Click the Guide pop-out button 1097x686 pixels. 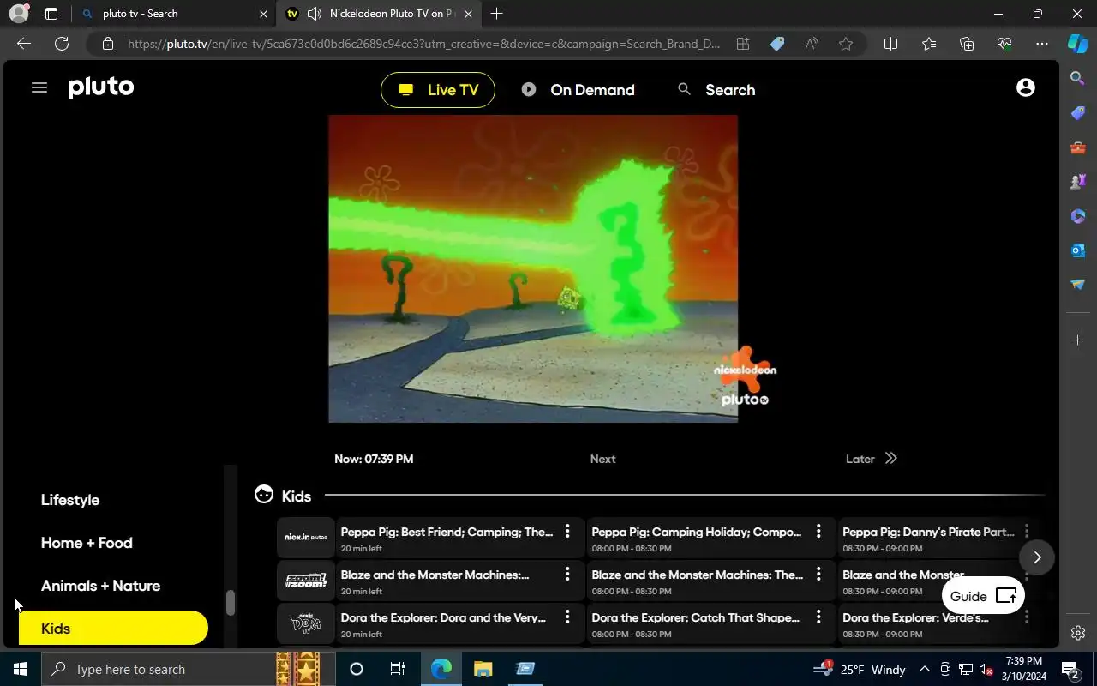[x=983, y=596]
